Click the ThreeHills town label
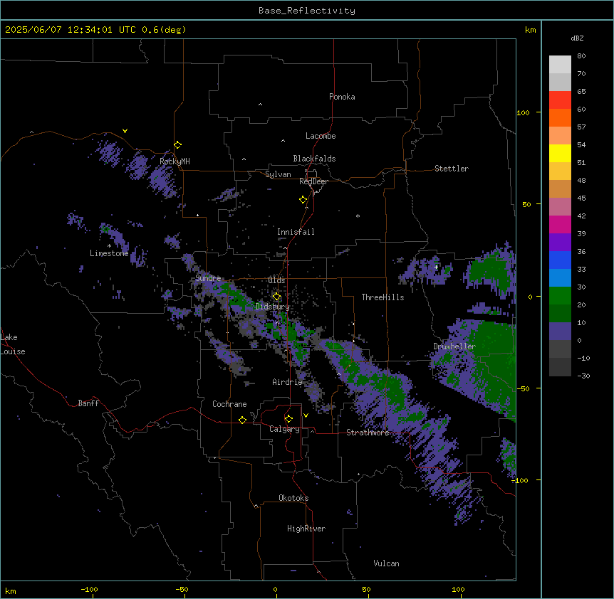This screenshot has height=599, width=614. click(x=383, y=297)
